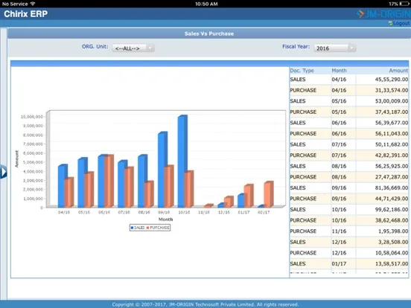Select the 10,58,064.00 amount cell
411x308 pixels.
(x=382, y=253)
